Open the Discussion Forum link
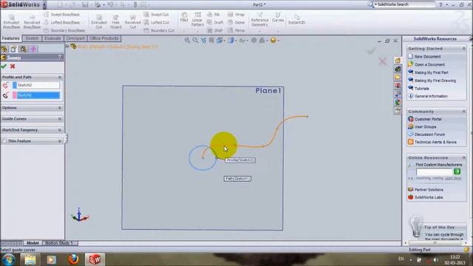This screenshot has width=473, height=266. 429,134
